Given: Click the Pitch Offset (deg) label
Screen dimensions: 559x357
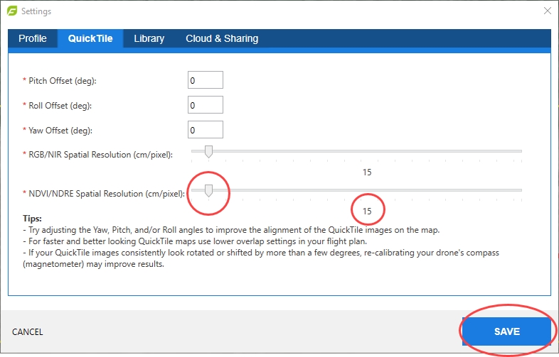Looking at the screenshot, I should [62, 81].
